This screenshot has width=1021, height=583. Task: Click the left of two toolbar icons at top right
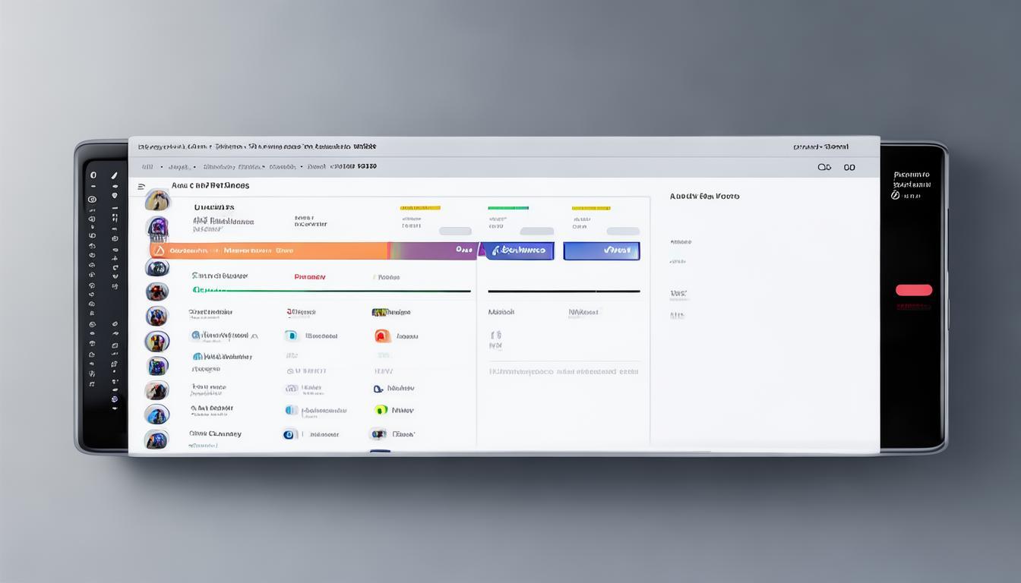point(824,167)
